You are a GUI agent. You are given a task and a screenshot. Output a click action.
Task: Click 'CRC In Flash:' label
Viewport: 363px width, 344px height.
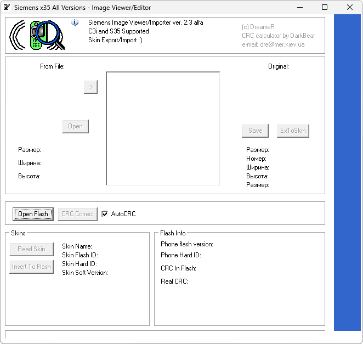click(179, 268)
